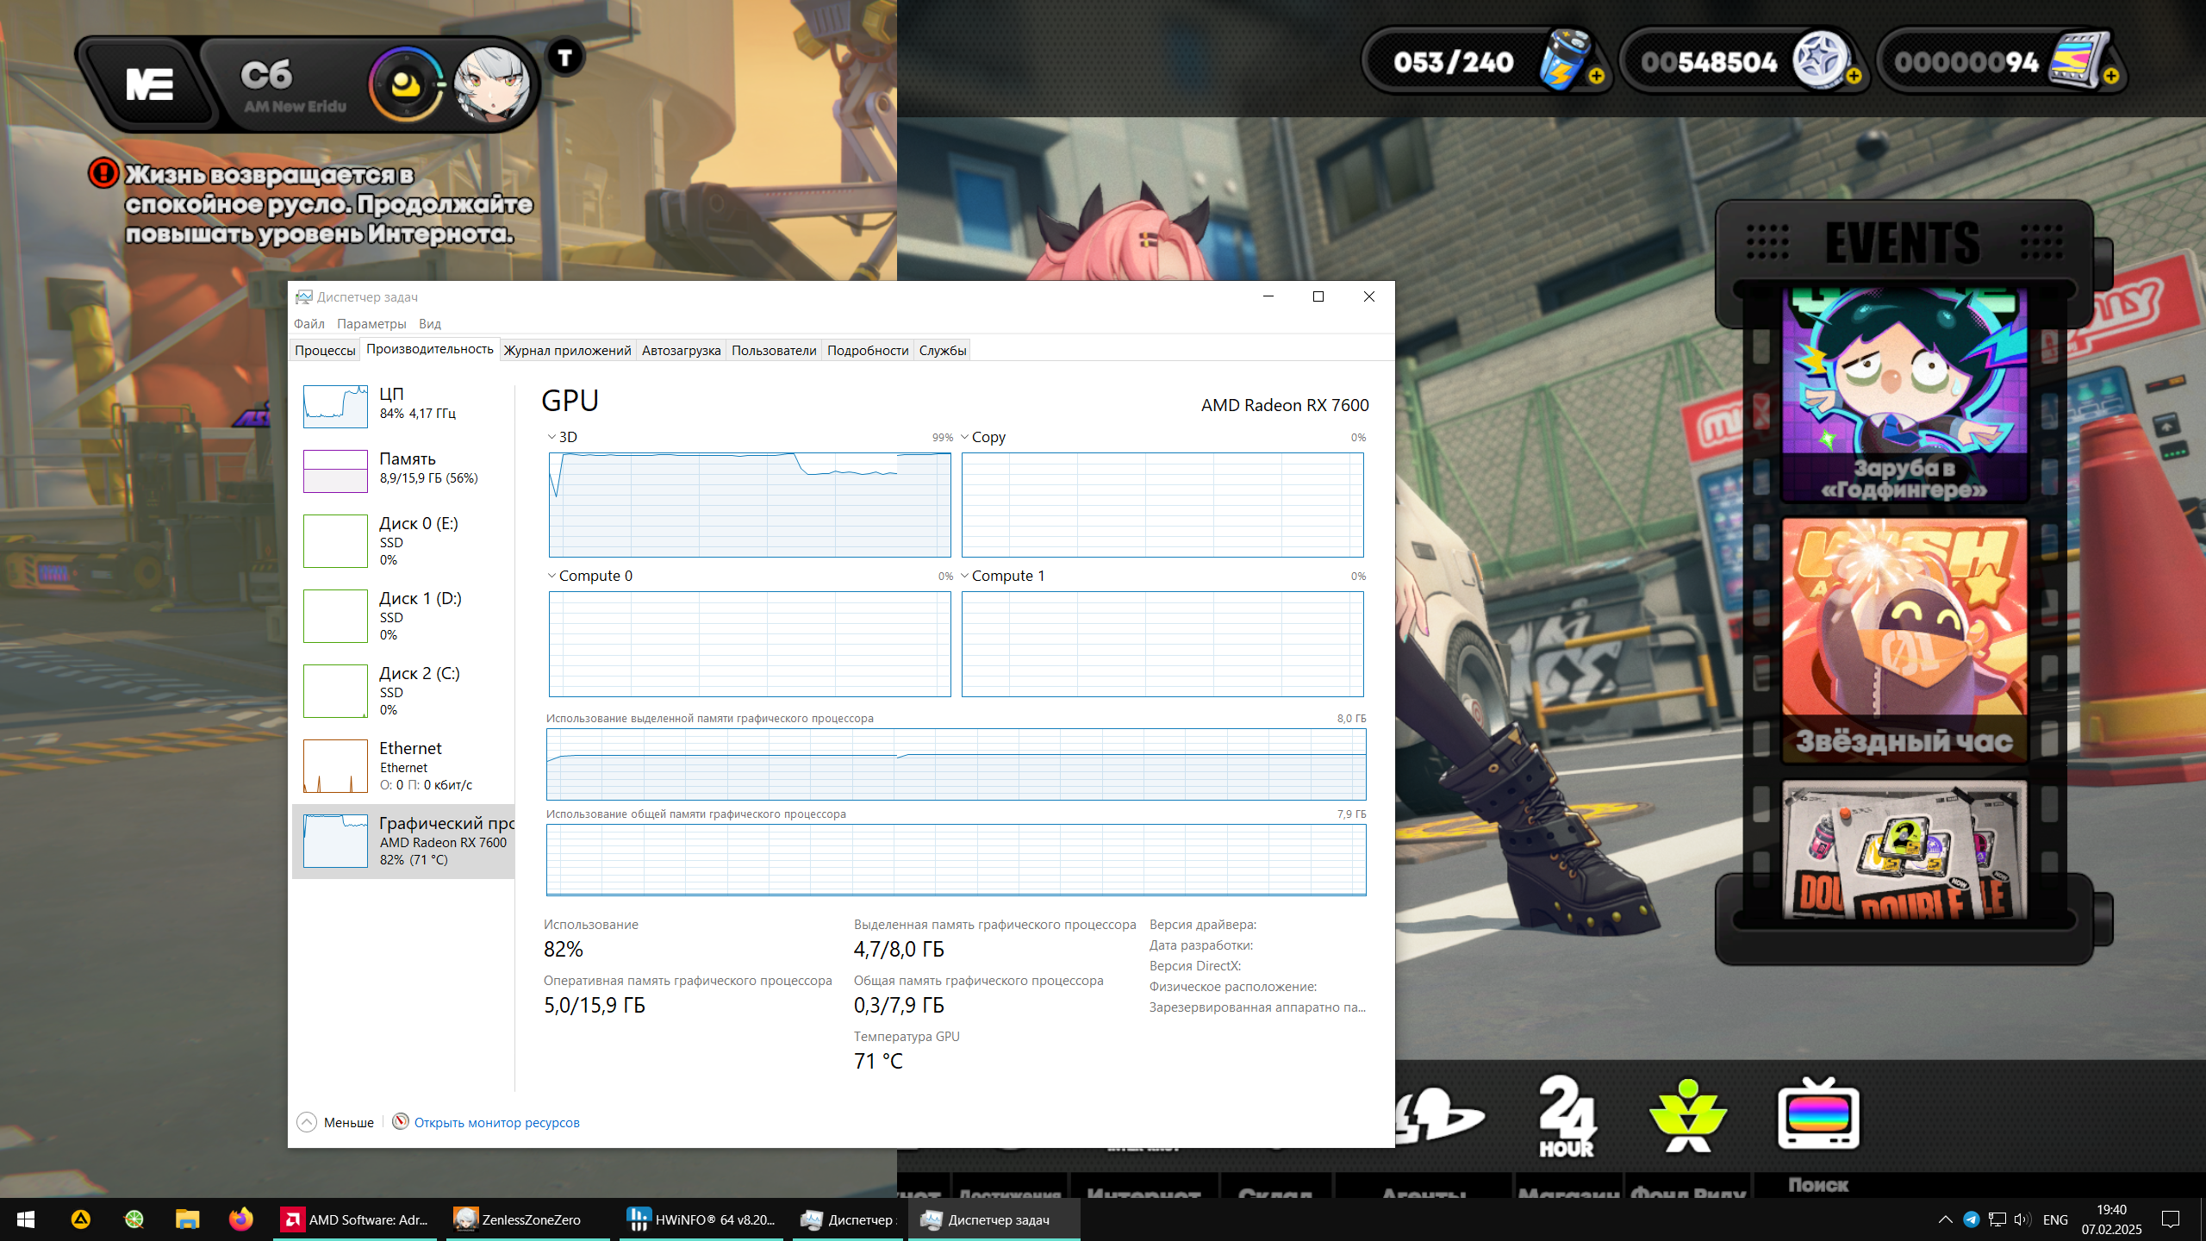Add Dennies with the coin plus icon
The height and width of the screenshot is (1241, 2206).
click(x=1854, y=76)
